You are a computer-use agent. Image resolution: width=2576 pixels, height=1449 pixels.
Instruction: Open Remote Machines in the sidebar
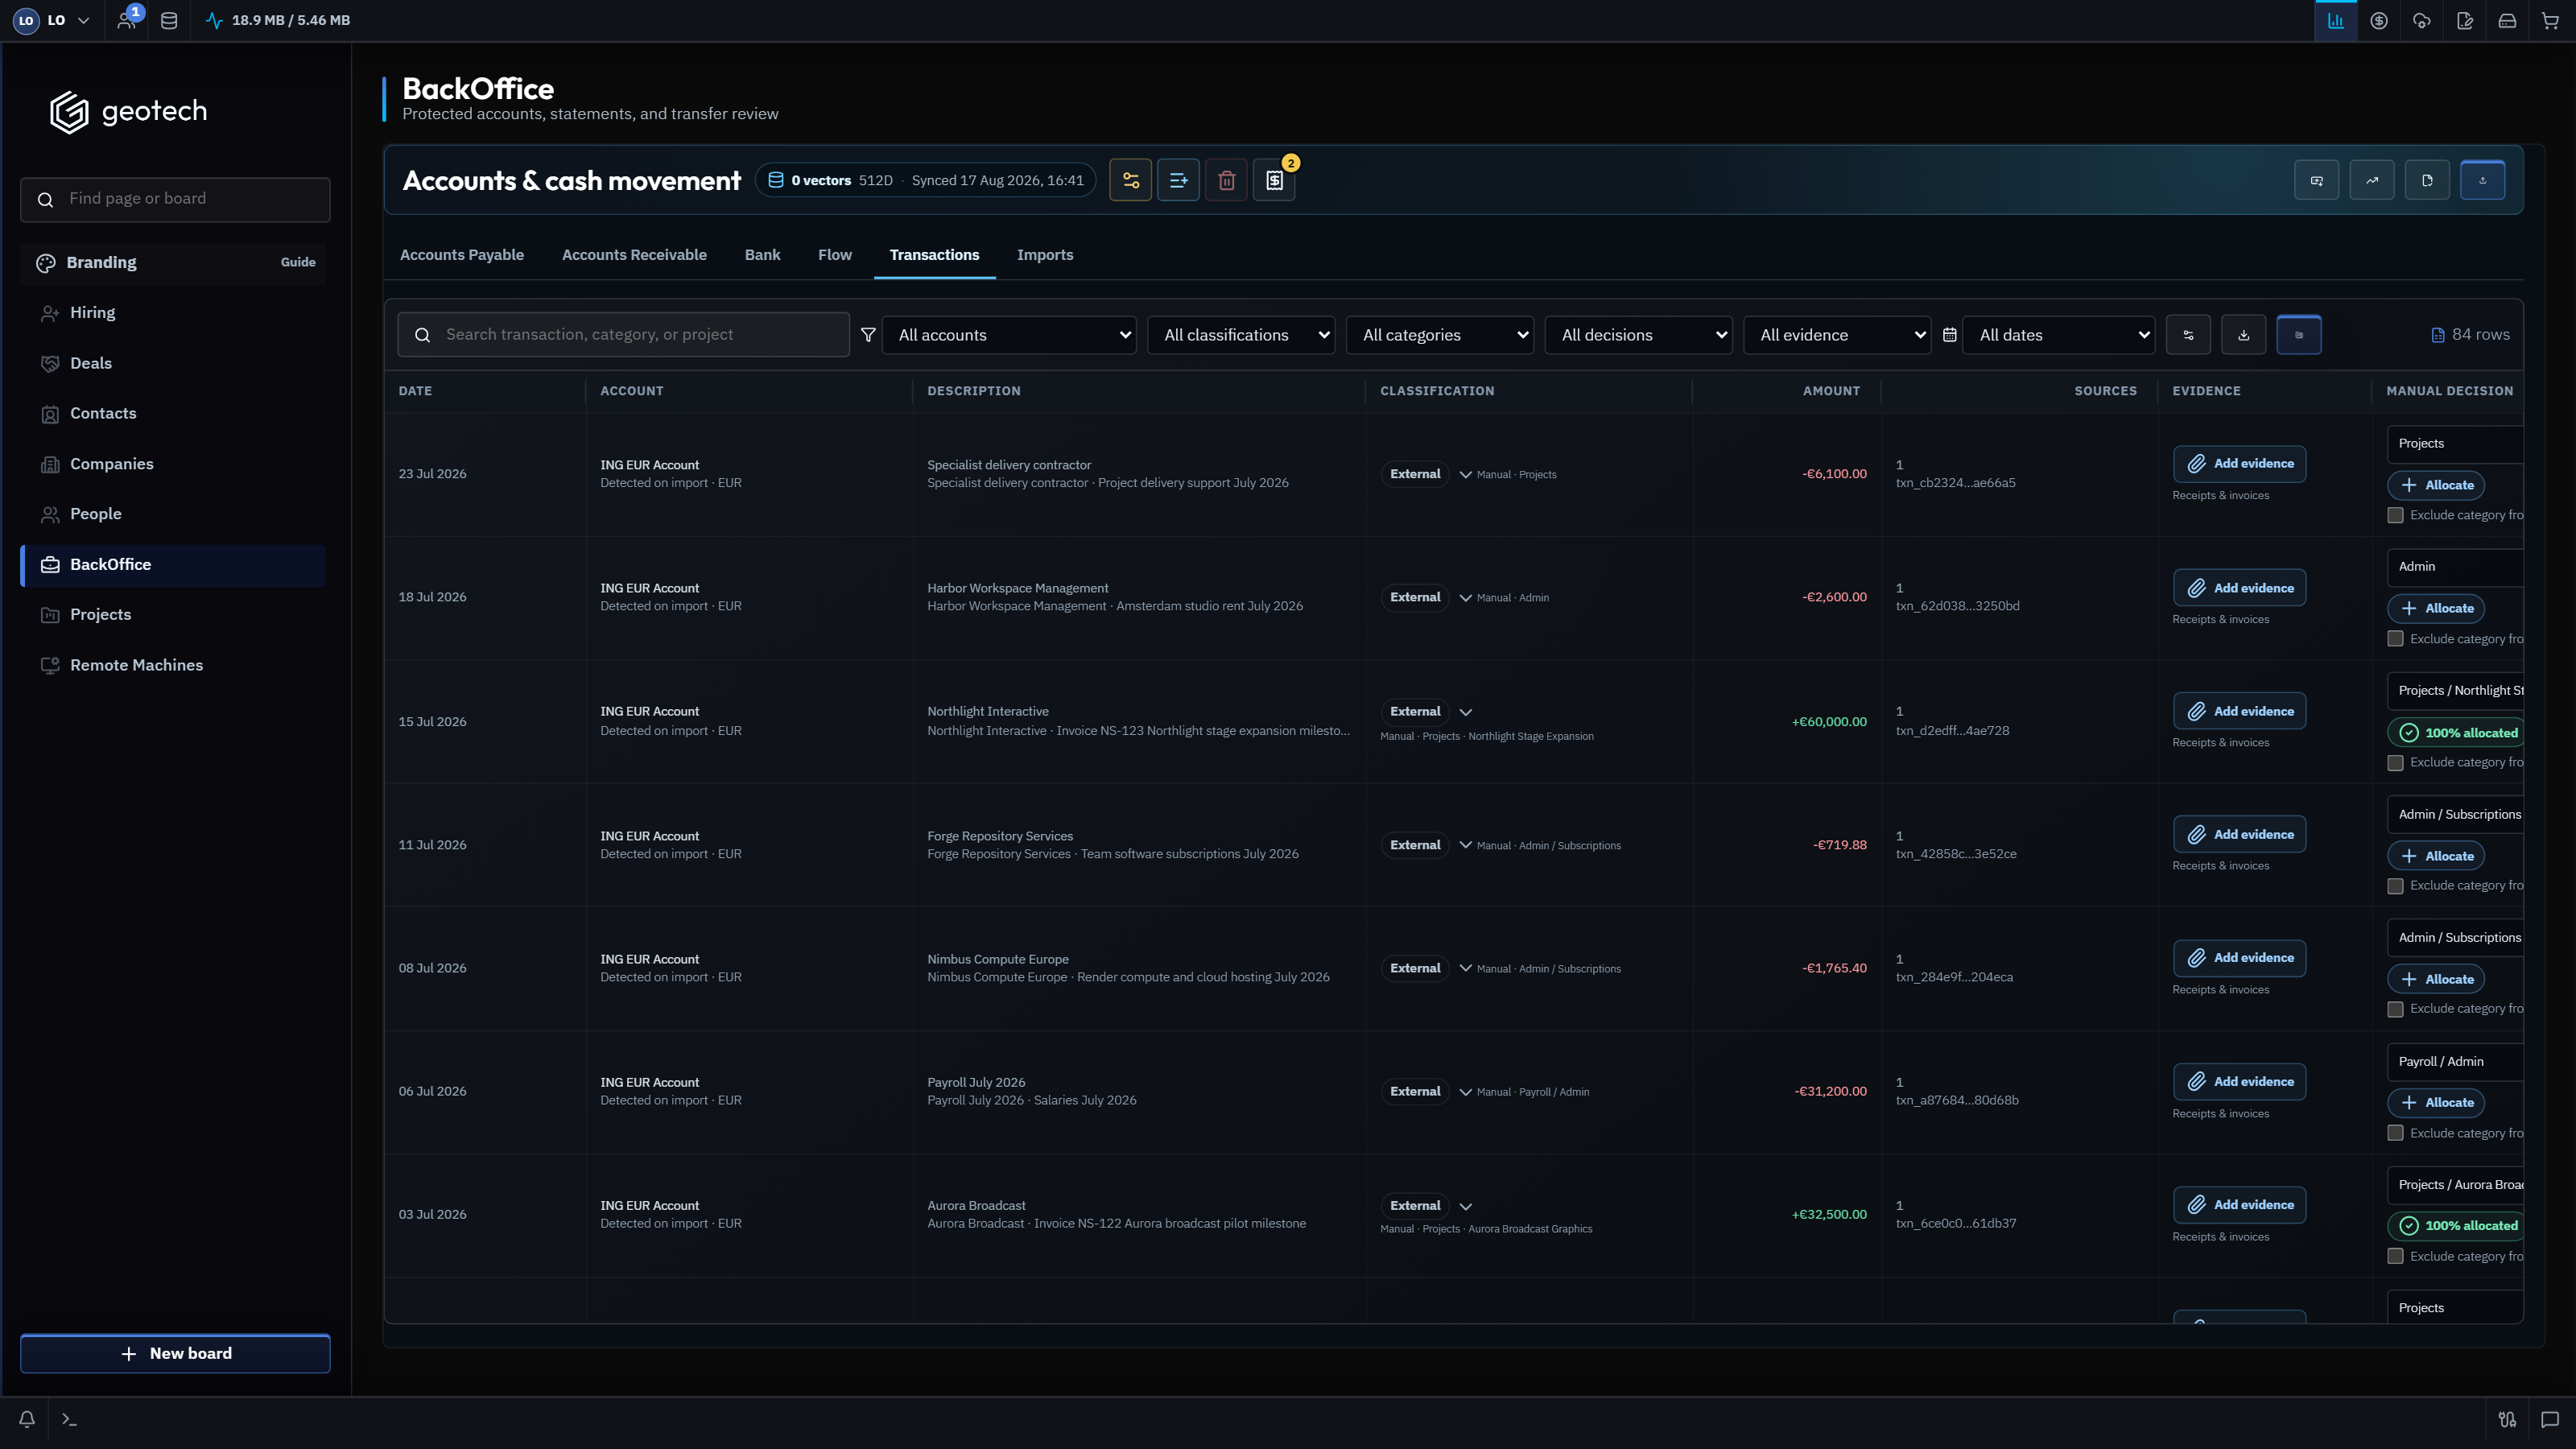tap(173, 666)
